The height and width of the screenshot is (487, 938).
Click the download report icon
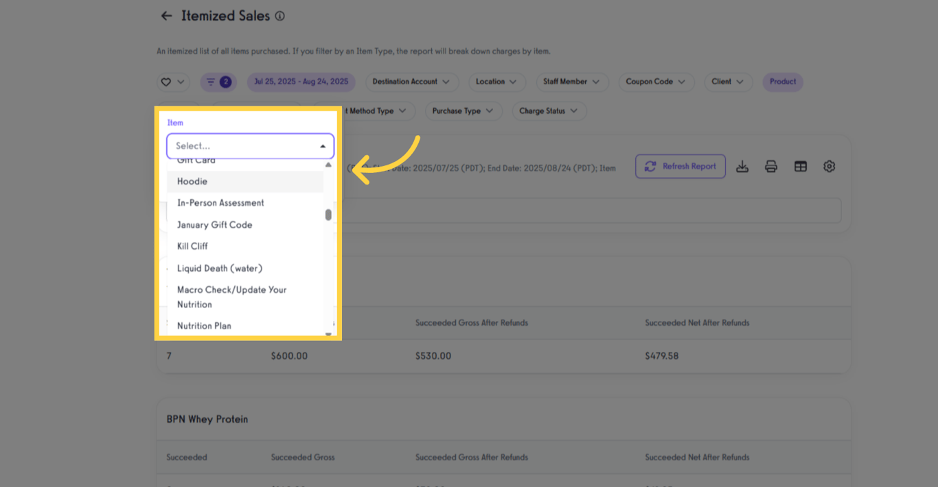coord(742,166)
